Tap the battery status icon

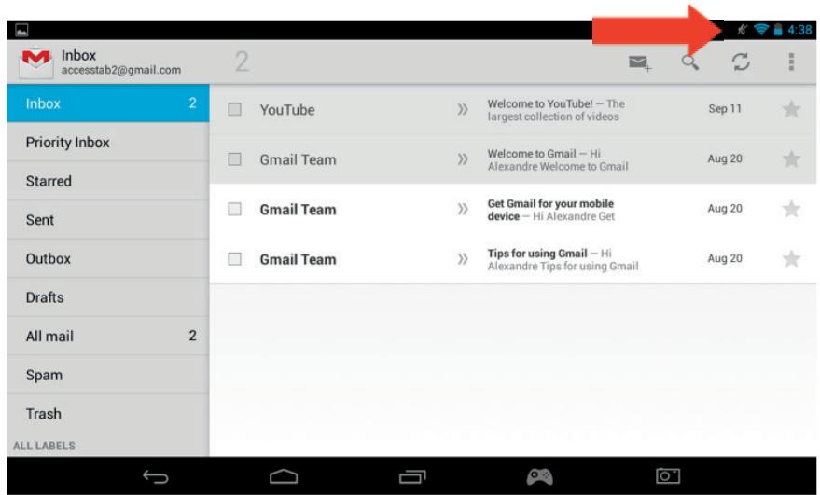click(x=778, y=29)
